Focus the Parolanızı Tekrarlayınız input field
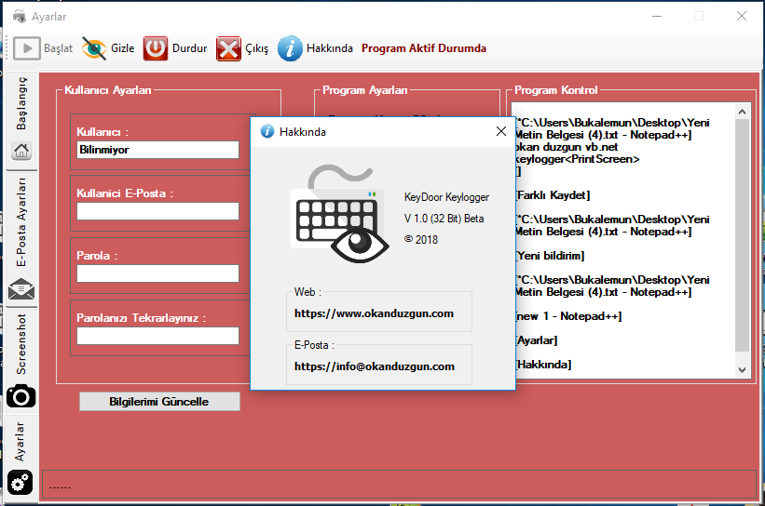Screen dimensions: 765x506 point(158,336)
